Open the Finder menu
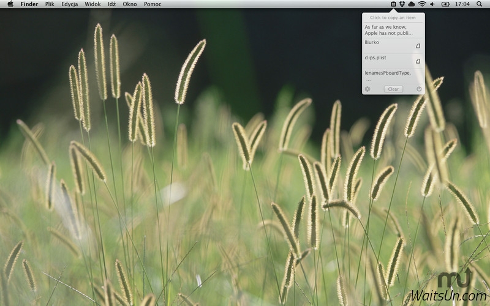This screenshot has width=490, height=306. tap(29, 4)
